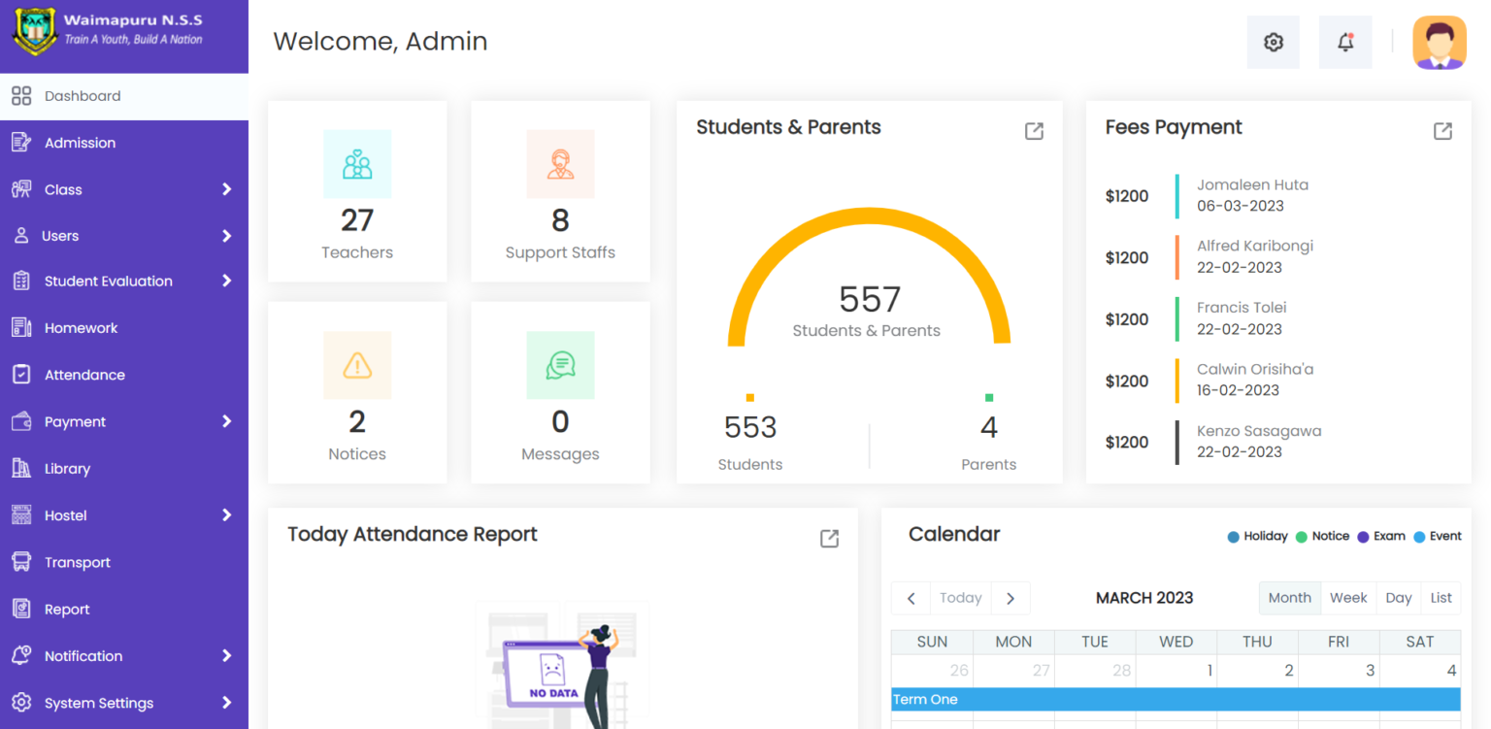Toggle the Exam legend marker
Screen dimensions: 1491x729
tap(1380, 536)
